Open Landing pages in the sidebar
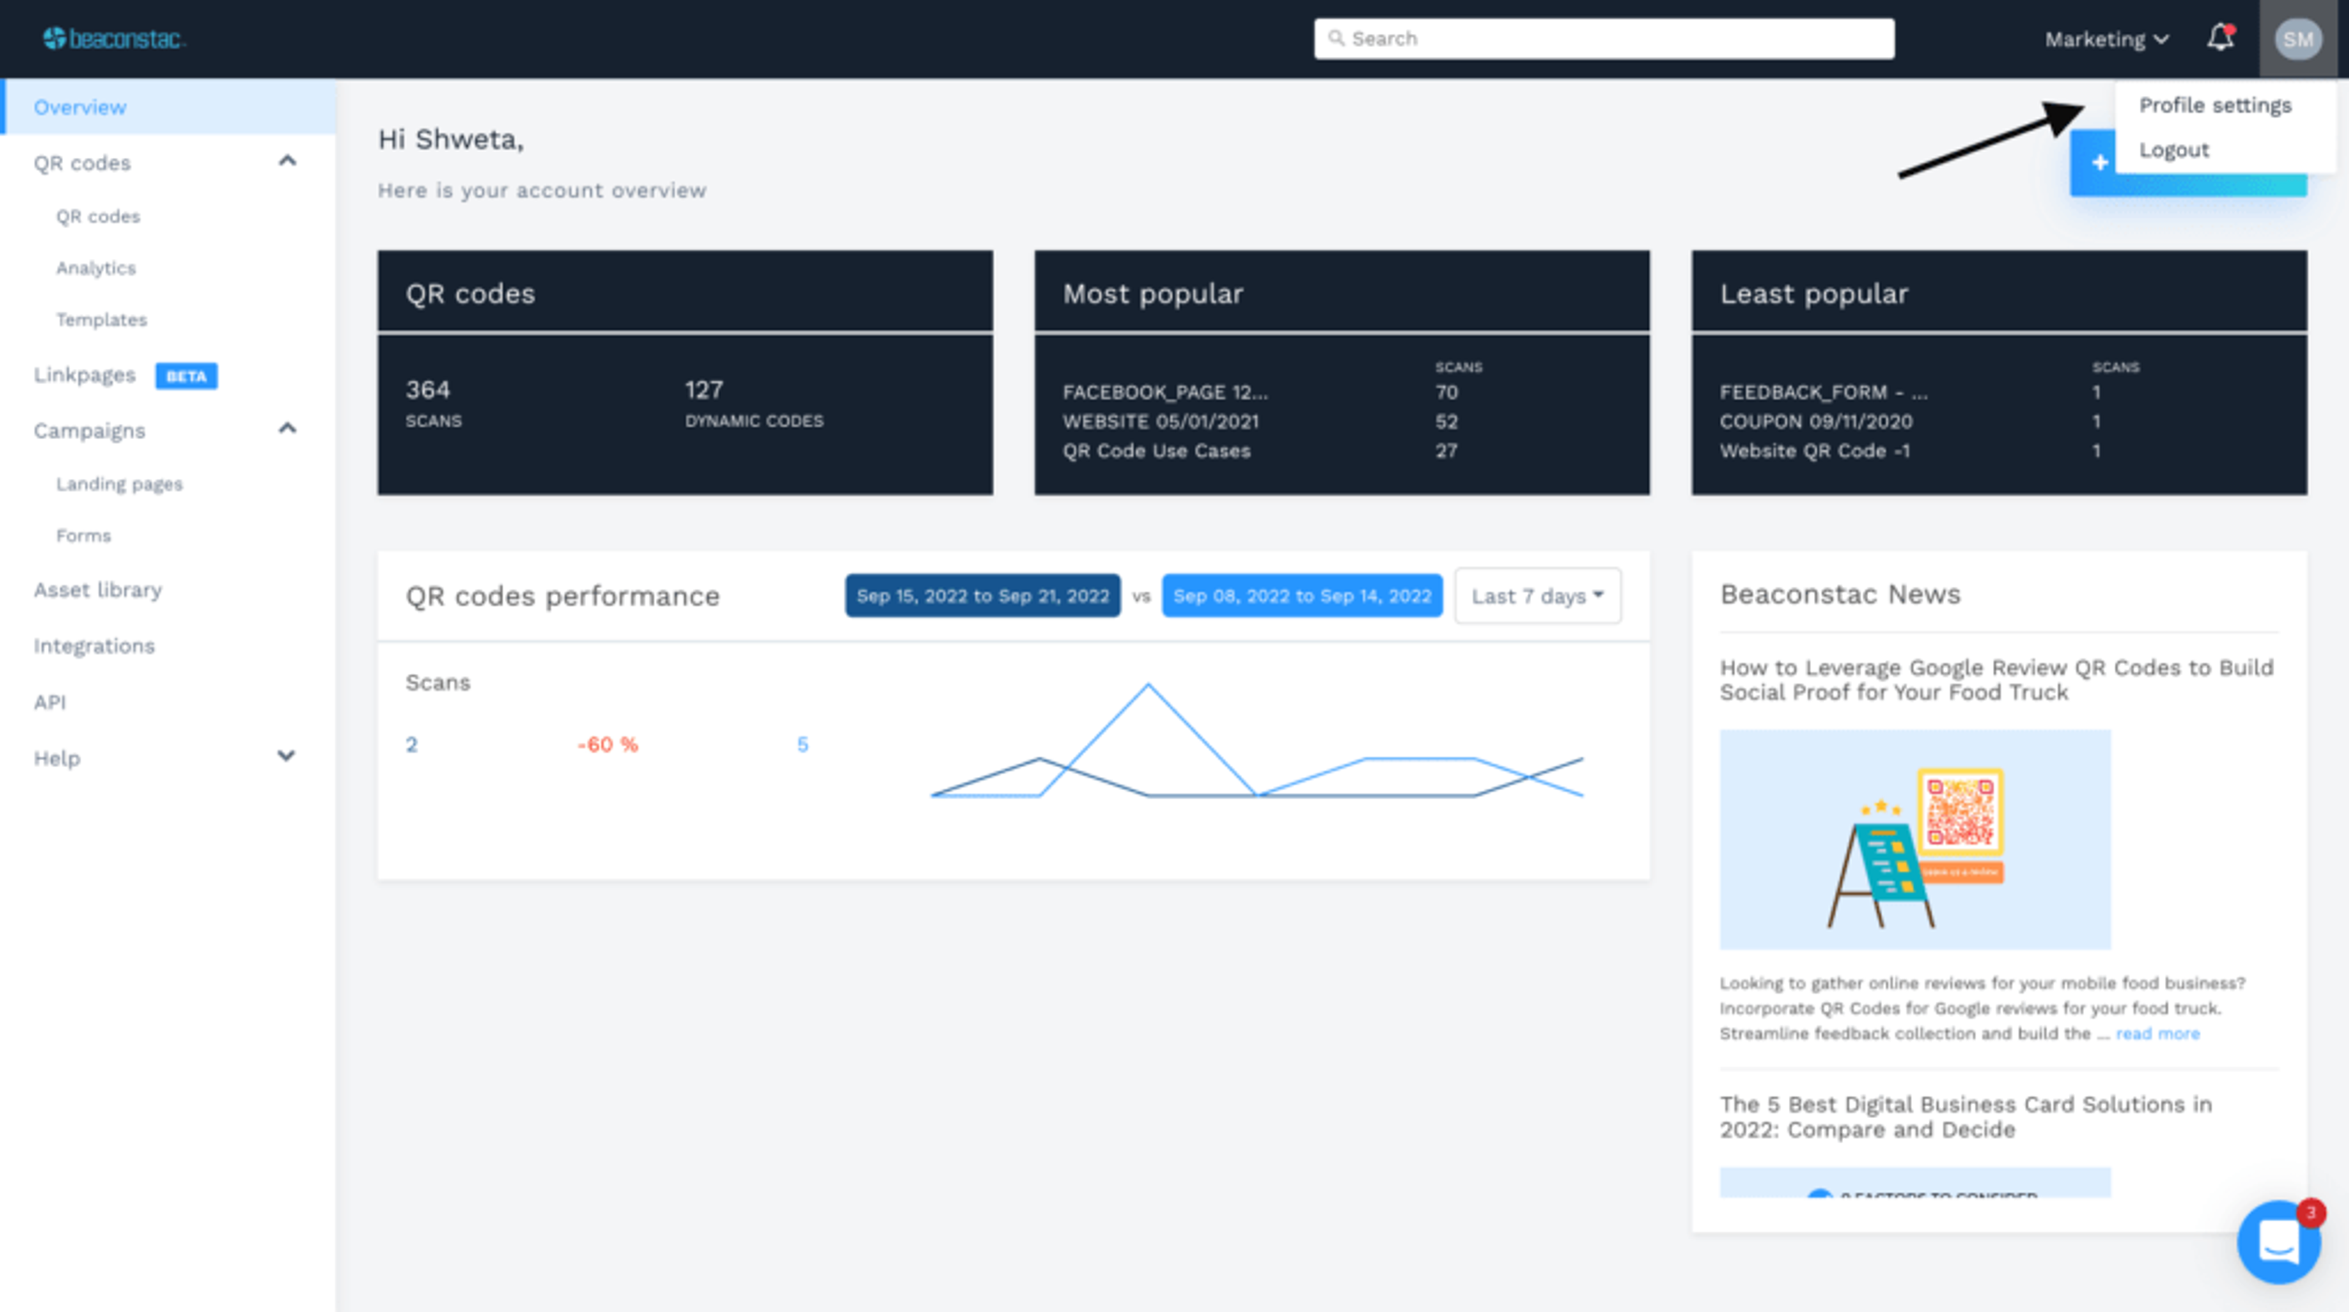Image resolution: width=2349 pixels, height=1312 pixels. tap(119, 483)
